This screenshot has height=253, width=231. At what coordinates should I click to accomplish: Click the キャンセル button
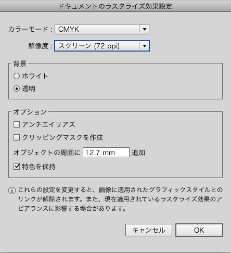(x=149, y=230)
